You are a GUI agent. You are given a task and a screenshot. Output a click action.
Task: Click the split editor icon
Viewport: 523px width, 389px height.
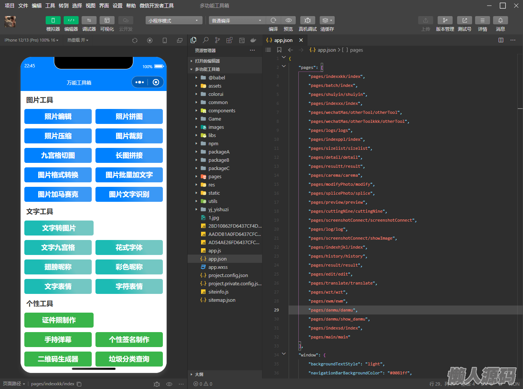pyautogui.click(x=501, y=40)
